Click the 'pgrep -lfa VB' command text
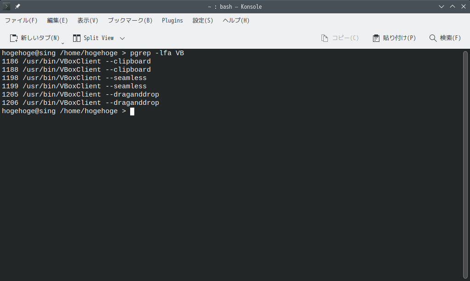Viewport: 470px width, 281px height. coord(157,53)
